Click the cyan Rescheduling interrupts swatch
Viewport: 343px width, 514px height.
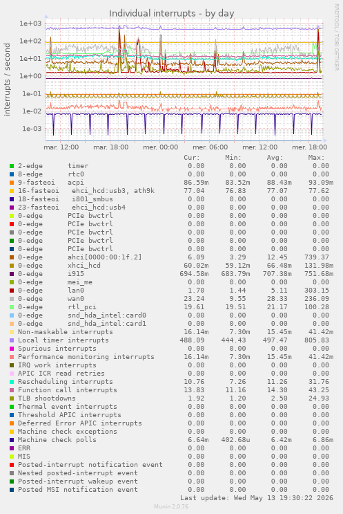[12, 382]
